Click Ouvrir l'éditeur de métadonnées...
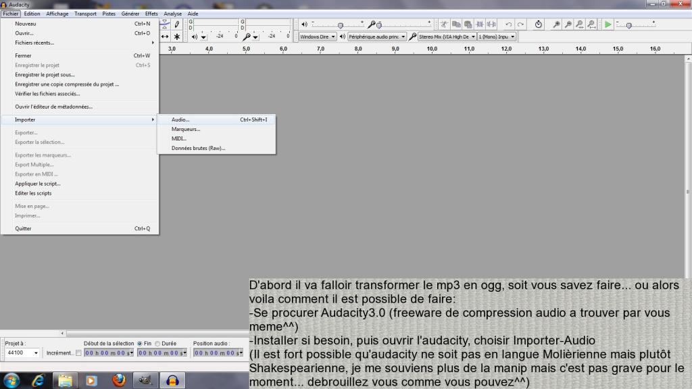This screenshot has width=692, height=389. point(80,107)
